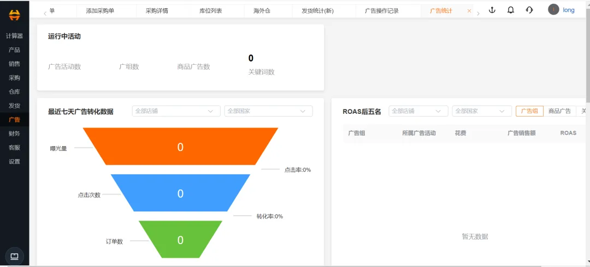Click the 暂无数据 empty message

[475, 236]
